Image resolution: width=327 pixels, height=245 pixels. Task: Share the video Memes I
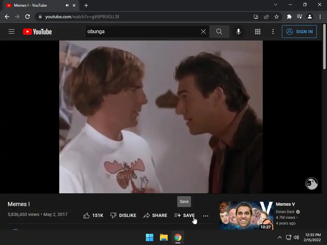(x=155, y=215)
